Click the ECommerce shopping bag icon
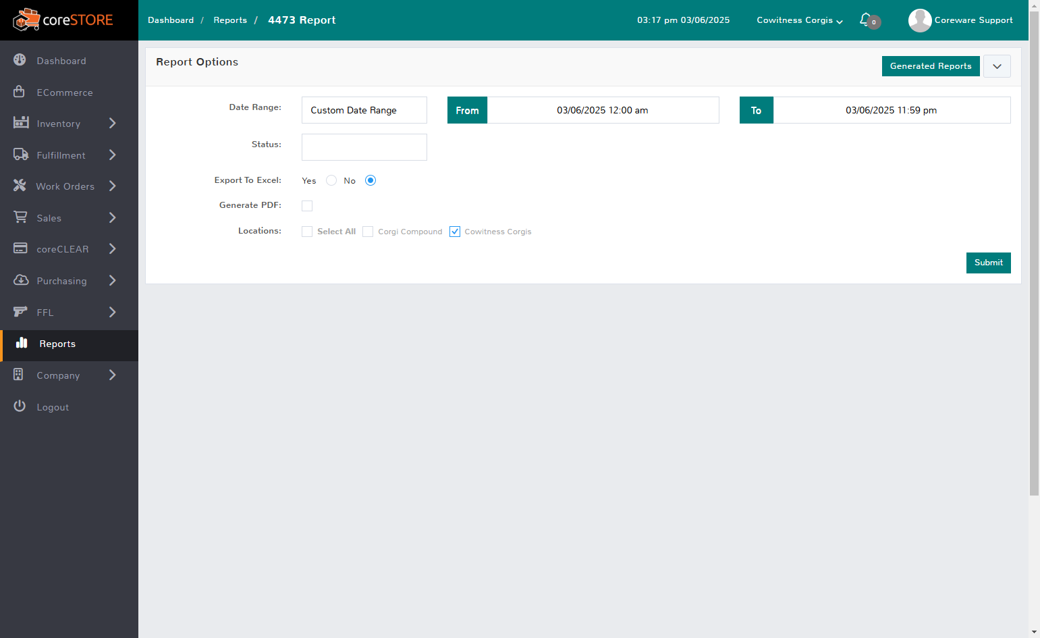Image resolution: width=1040 pixels, height=638 pixels. click(x=20, y=91)
